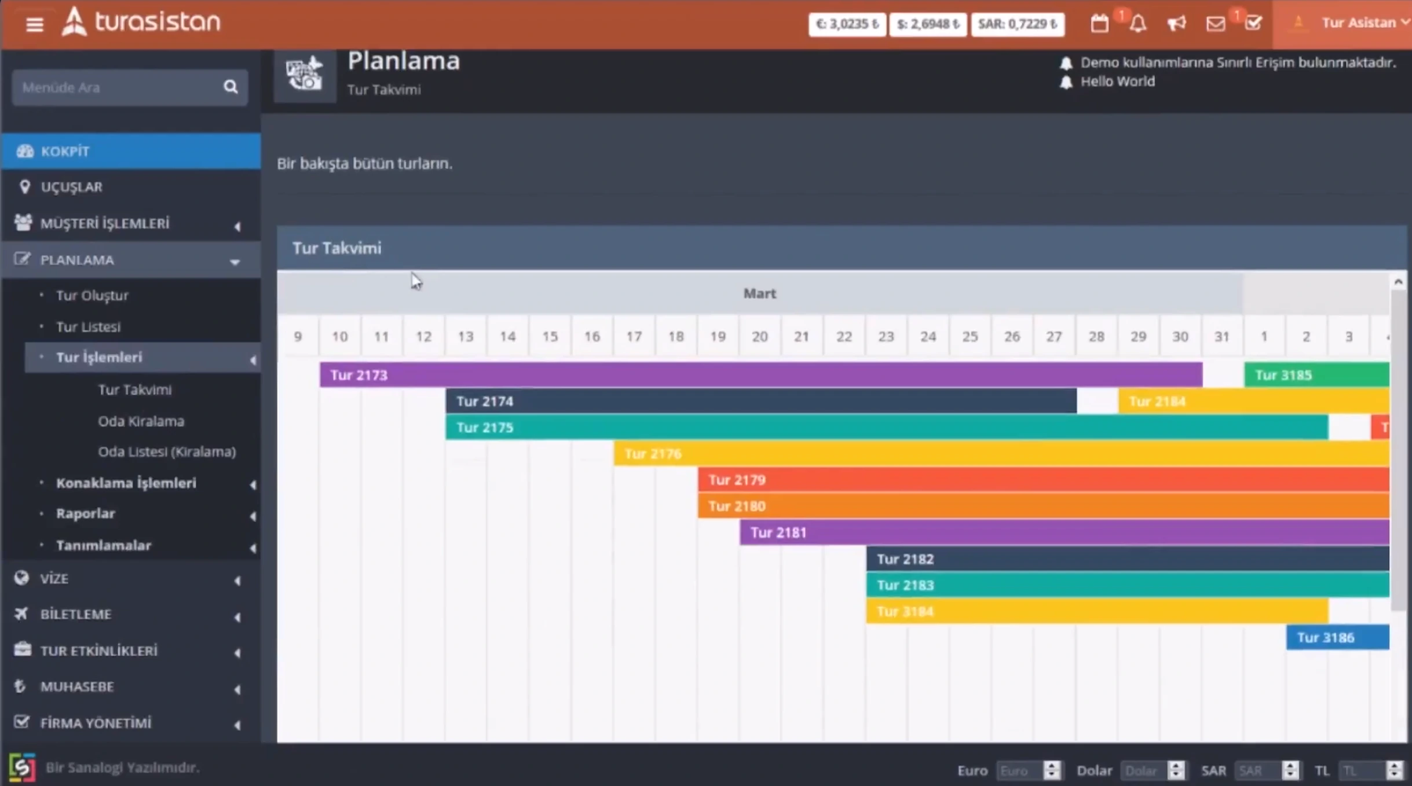Click the Tur 2174 calendar bar

click(760, 401)
